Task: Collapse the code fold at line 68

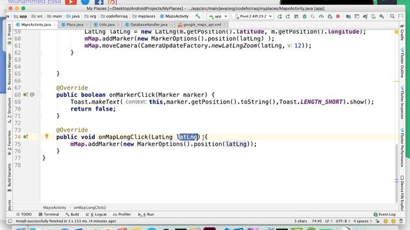Action: (40, 95)
